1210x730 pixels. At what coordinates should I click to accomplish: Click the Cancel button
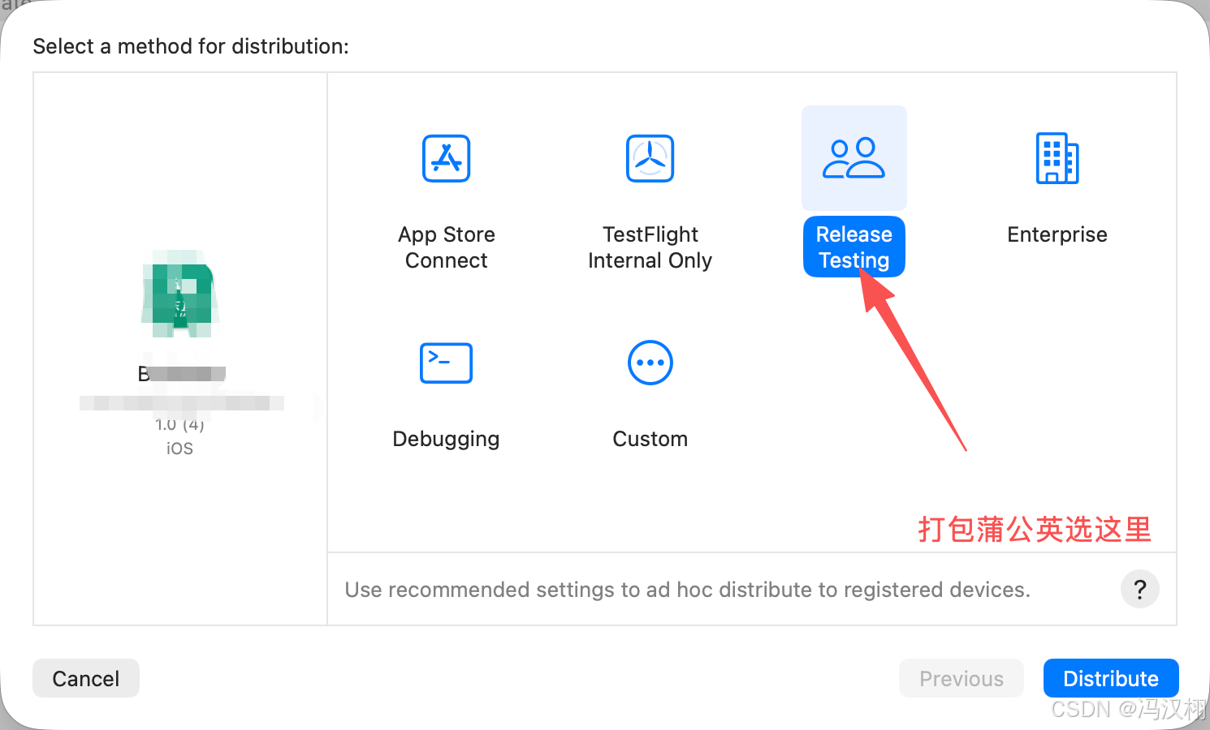coord(86,678)
